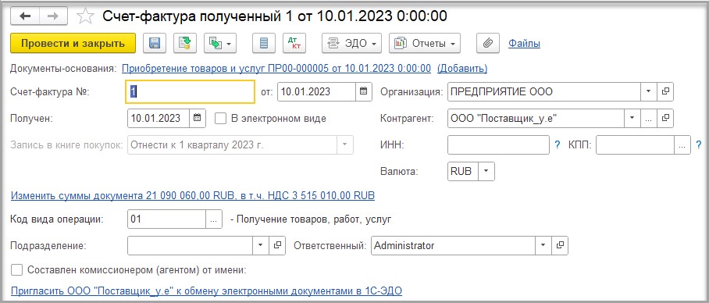Open the ЭДО menu

point(351,44)
